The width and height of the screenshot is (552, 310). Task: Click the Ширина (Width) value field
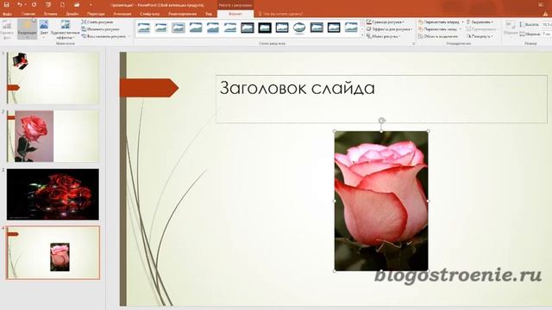click(547, 34)
